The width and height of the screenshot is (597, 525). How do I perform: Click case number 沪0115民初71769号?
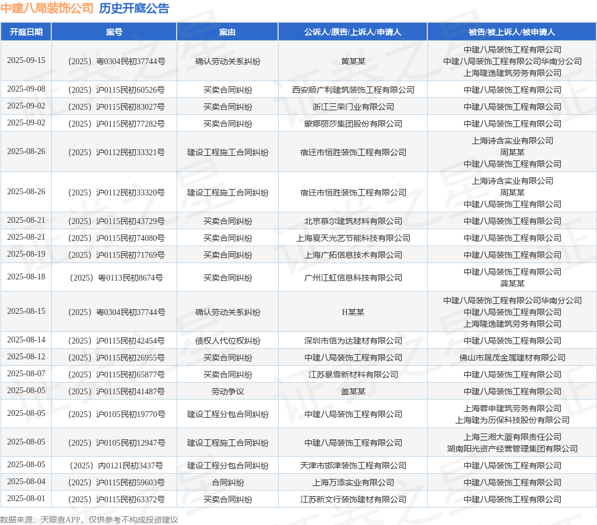click(117, 255)
